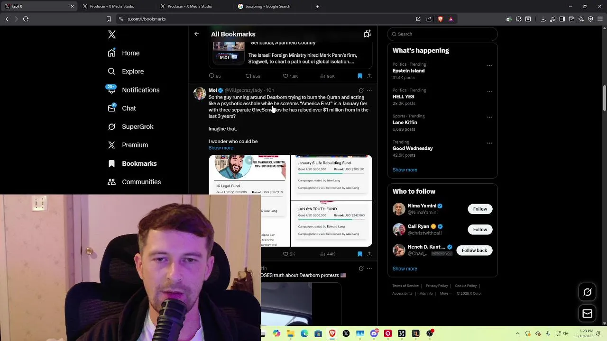Reload the current page
This screenshot has height=341, width=607.
[x=26, y=19]
